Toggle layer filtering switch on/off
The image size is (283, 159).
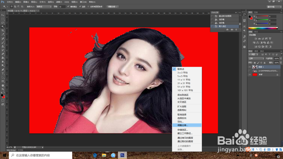click(x=281, y=55)
